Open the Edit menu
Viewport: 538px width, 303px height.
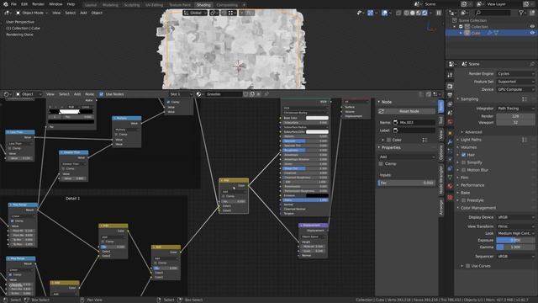point(24,4)
